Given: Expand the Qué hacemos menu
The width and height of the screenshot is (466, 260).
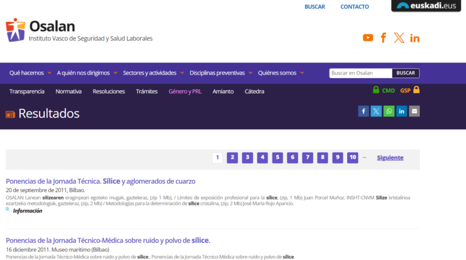Looking at the screenshot, I should pyautogui.click(x=30, y=73).
